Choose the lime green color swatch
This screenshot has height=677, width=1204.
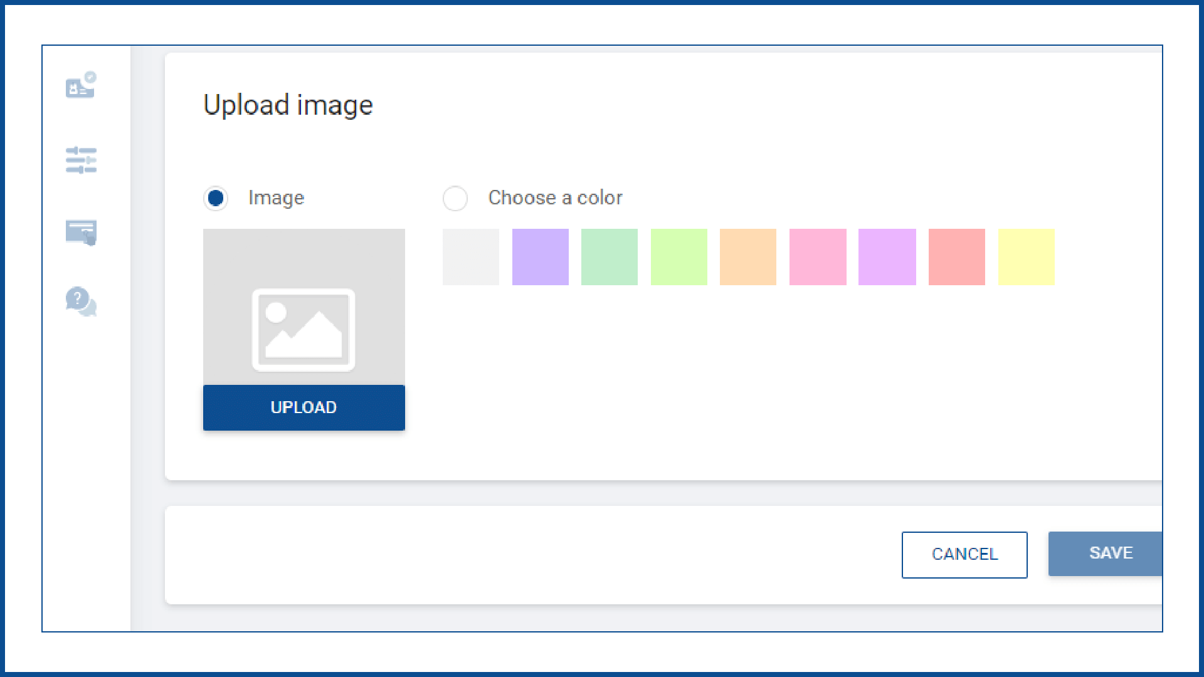pos(679,257)
